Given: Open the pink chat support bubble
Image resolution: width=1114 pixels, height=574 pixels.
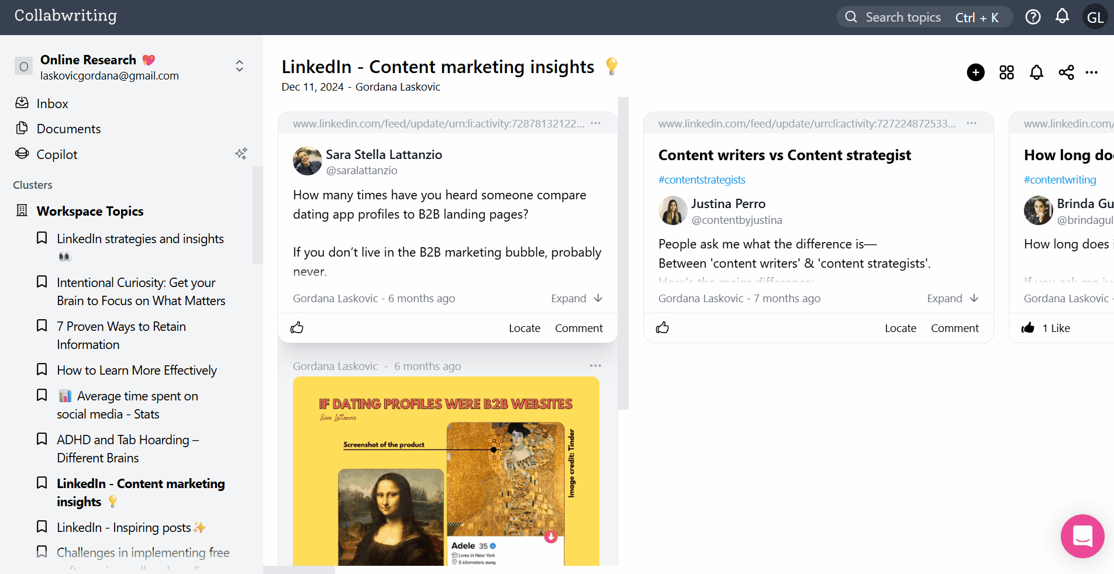Looking at the screenshot, I should (x=1082, y=536).
